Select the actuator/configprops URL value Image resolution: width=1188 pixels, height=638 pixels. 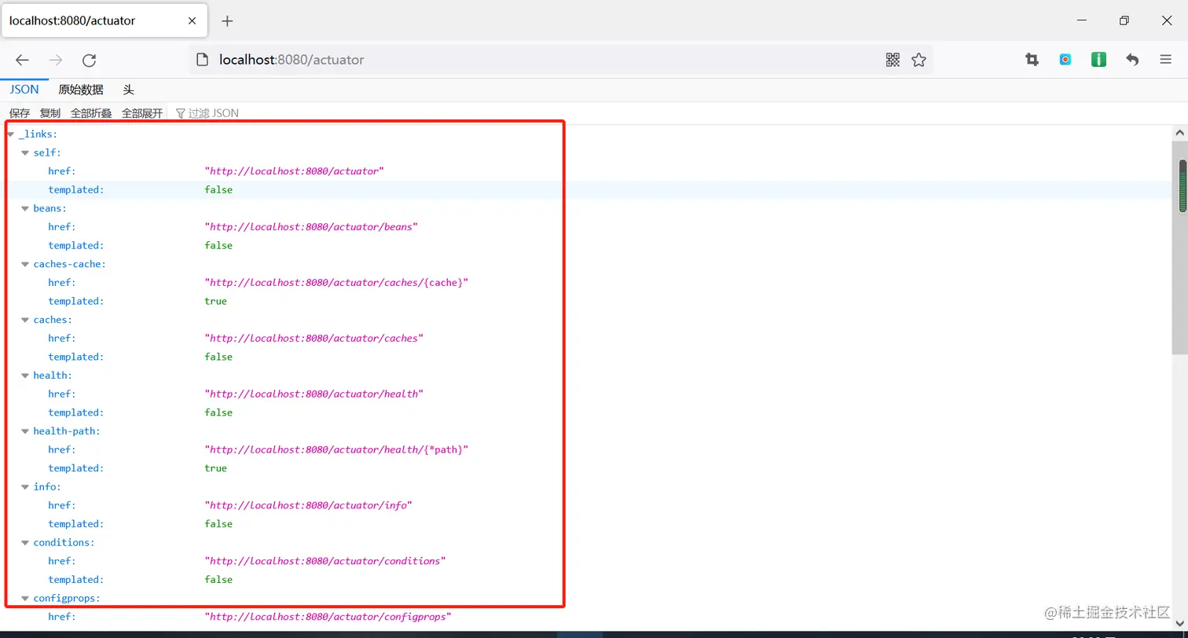(328, 618)
